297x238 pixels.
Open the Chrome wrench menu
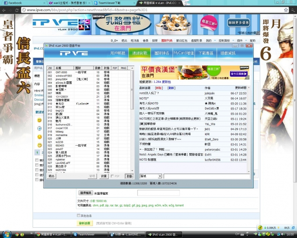point(293,10)
